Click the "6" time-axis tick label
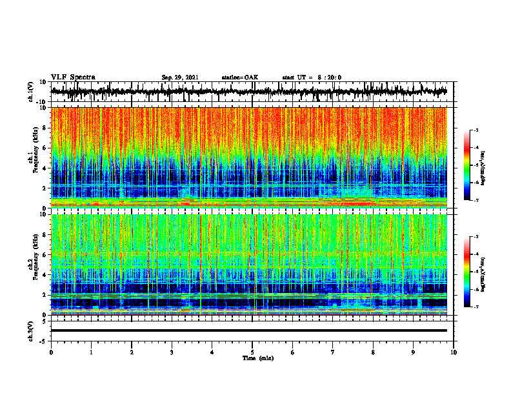The image size is (511, 395). point(293,352)
